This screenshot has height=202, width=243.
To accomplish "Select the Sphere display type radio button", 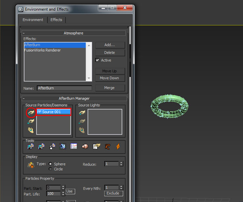I will pyautogui.click(x=50, y=164).
